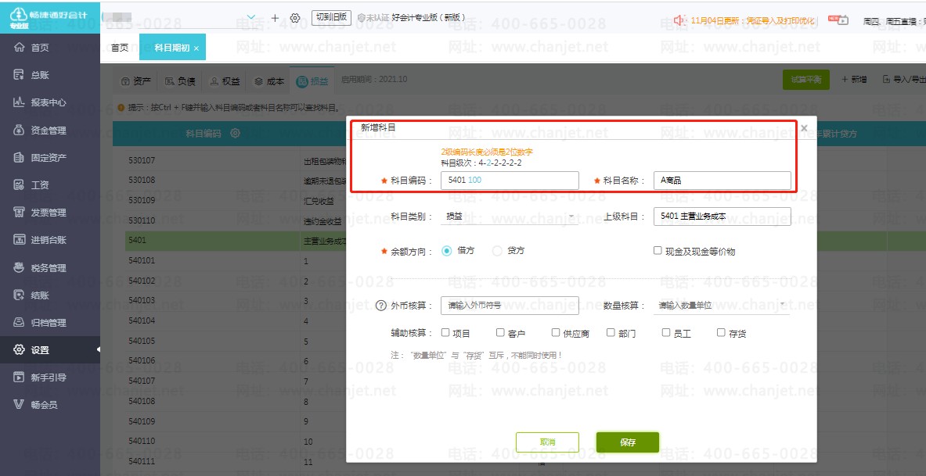
Task: Check the 客户 auxiliary accounting box
Action: pyautogui.click(x=500, y=333)
